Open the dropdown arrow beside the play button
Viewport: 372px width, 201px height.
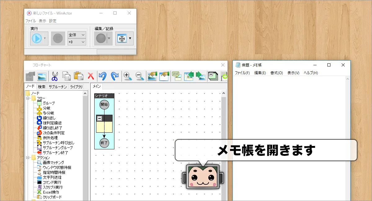[x=45, y=38]
